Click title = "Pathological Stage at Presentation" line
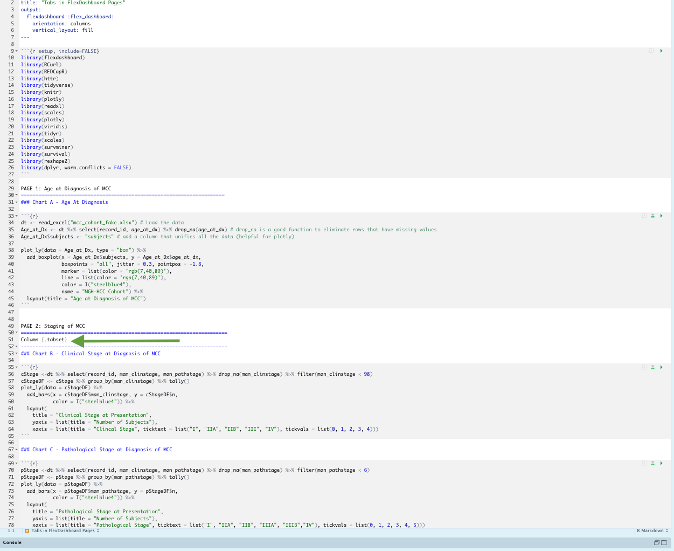Screen dimensions: 674x551 [98, 511]
